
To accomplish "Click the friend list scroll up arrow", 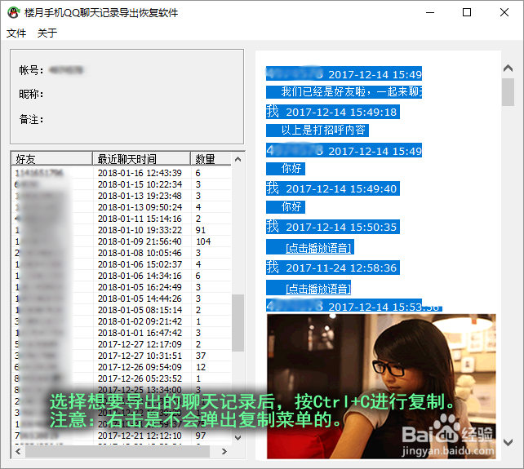I will (x=238, y=159).
